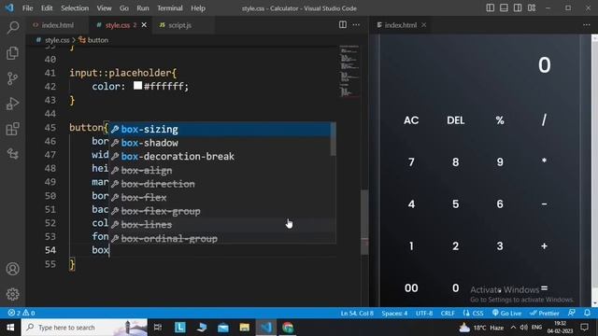Change line ending via CRLF
Screen dimensions: 598x336
tap(448, 314)
